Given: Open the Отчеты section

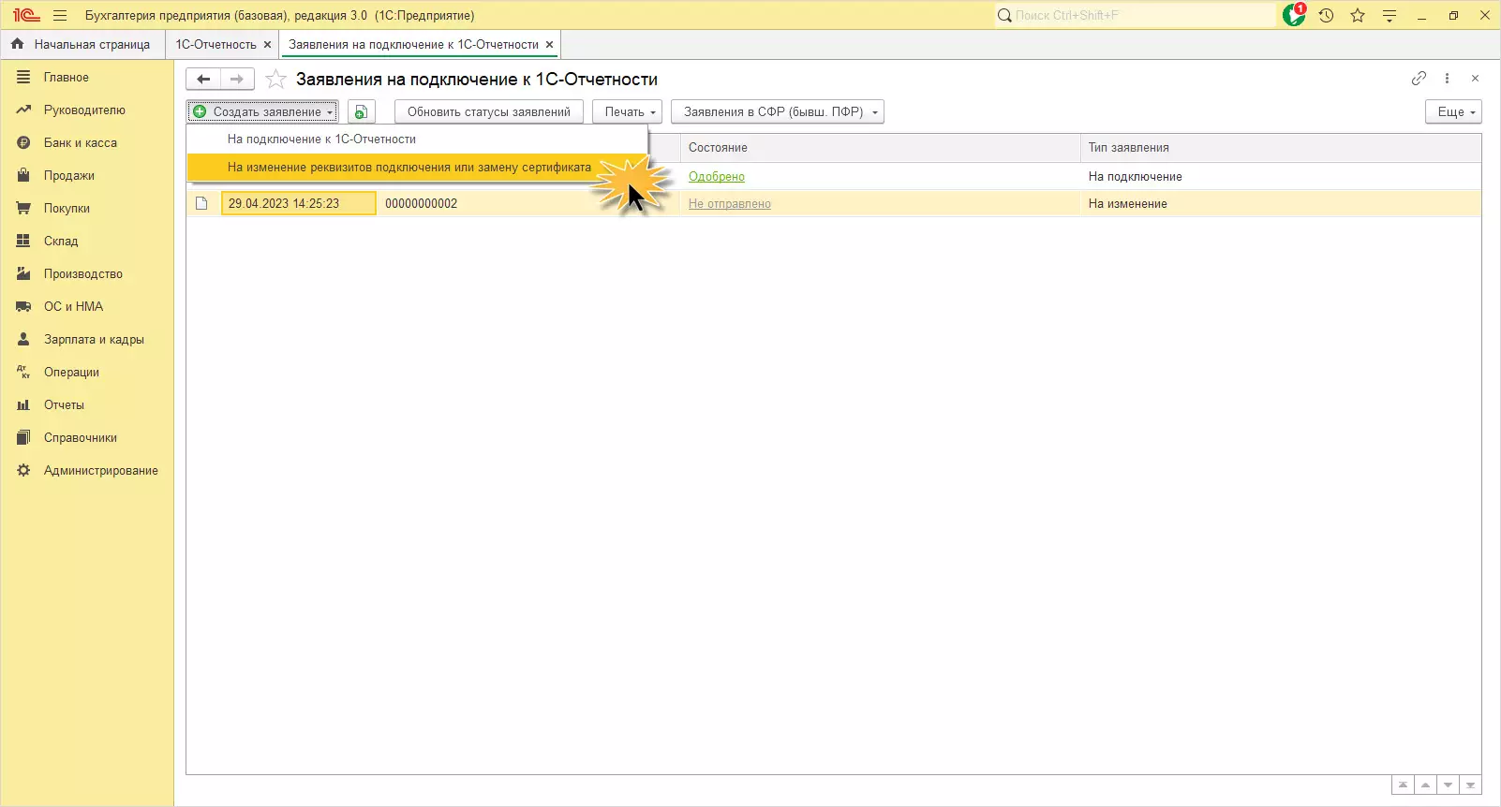Looking at the screenshot, I should click(x=64, y=405).
